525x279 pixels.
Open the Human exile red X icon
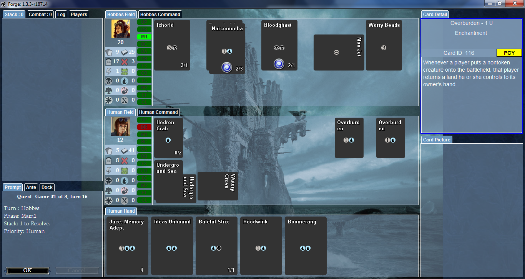click(x=125, y=160)
